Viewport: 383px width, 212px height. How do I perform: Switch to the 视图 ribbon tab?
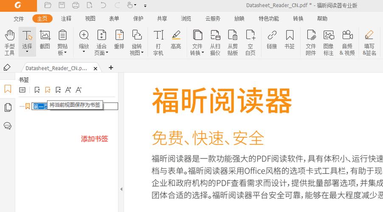pos(90,19)
